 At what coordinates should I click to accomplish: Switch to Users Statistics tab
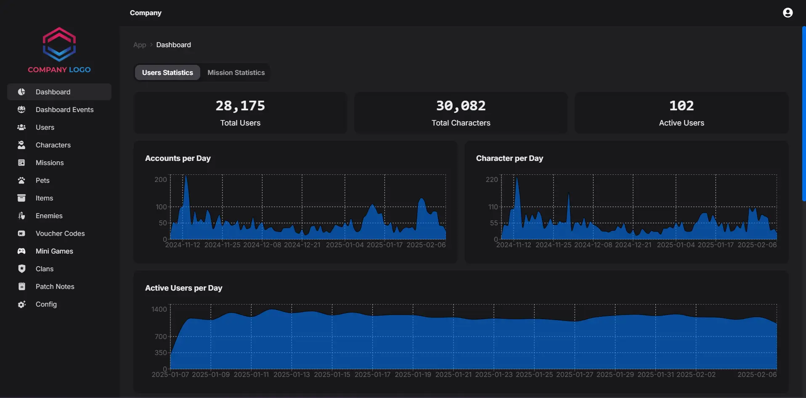[167, 72]
